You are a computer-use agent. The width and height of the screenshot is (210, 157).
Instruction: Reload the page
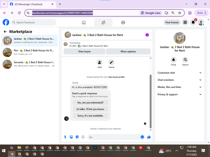pos(19,13)
